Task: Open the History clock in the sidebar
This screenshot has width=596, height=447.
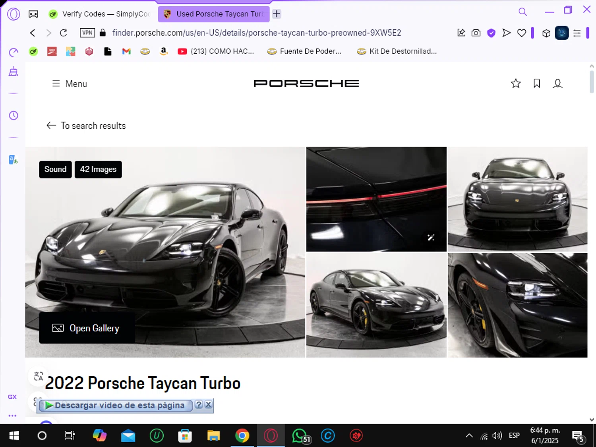Action: (x=14, y=116)
